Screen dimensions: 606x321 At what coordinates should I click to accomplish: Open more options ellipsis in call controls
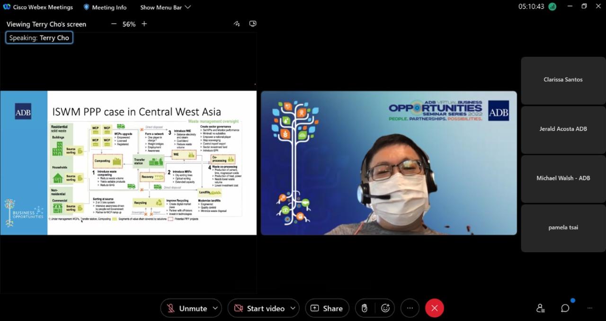410,308
